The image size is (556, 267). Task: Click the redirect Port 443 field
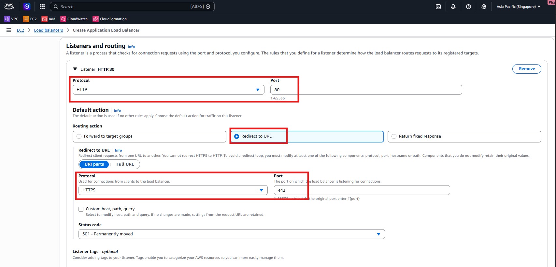[x=362, y=190]
